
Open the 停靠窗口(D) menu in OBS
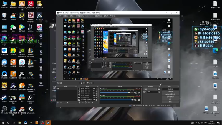(80, 16)
